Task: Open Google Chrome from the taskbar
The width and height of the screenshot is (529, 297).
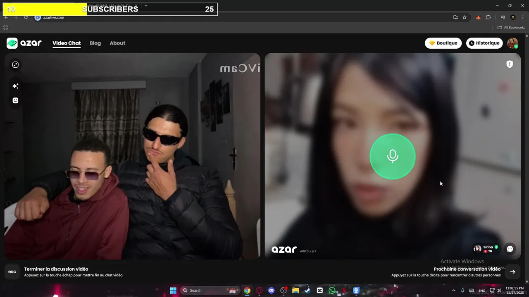Action: 247,290
